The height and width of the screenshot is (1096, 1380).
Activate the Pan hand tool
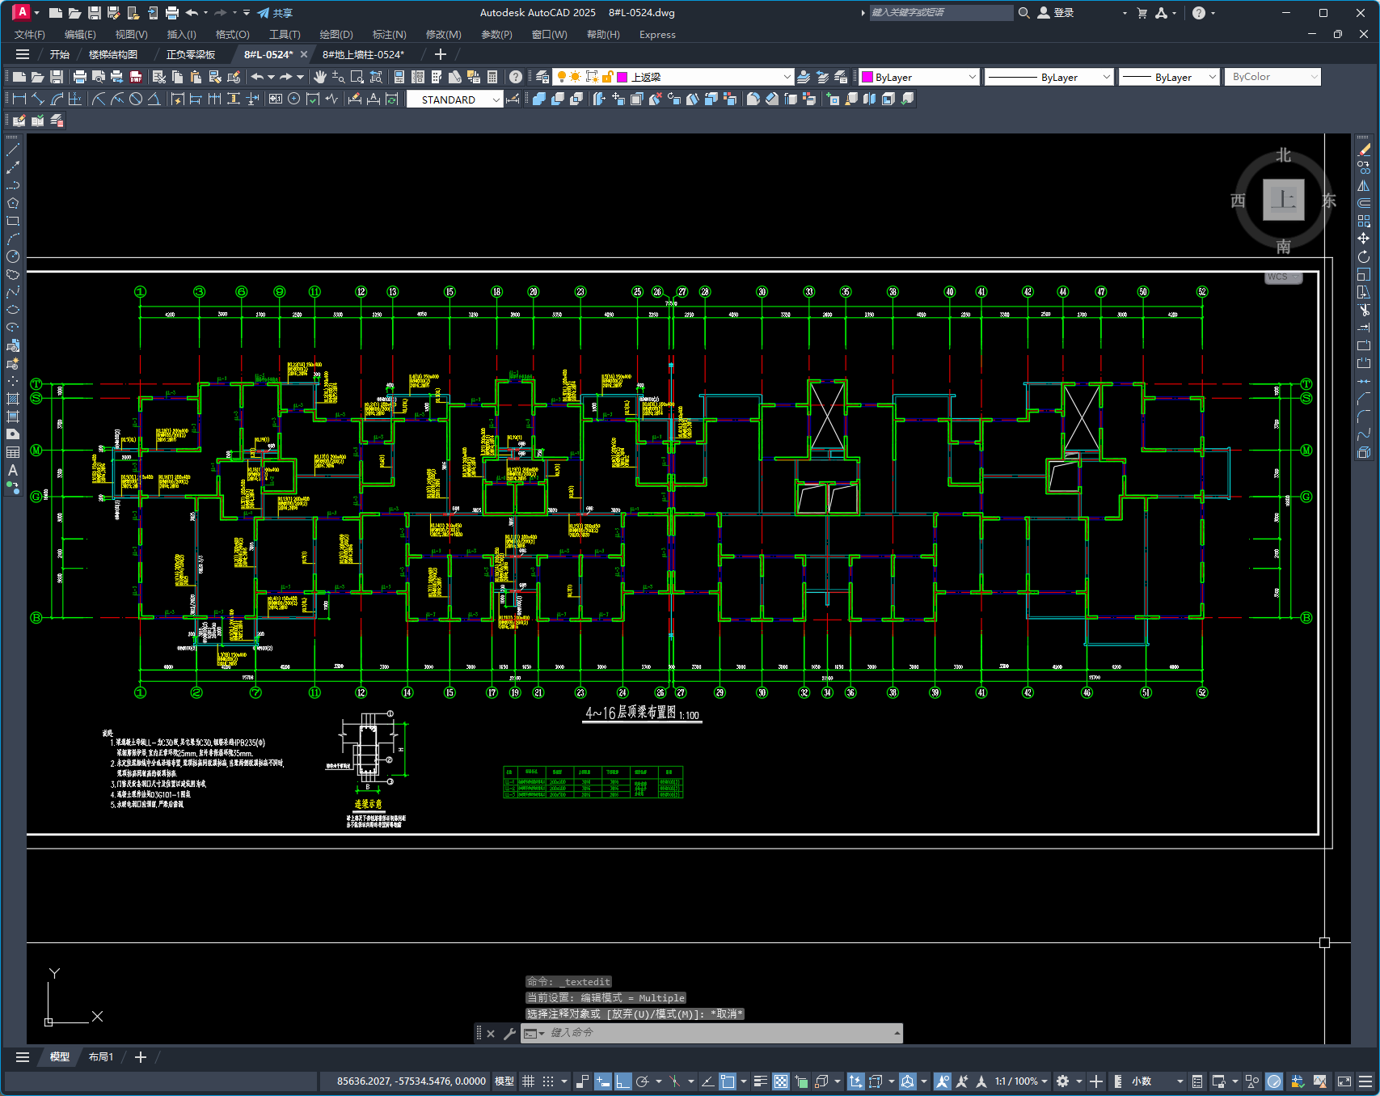coord(320,77)
